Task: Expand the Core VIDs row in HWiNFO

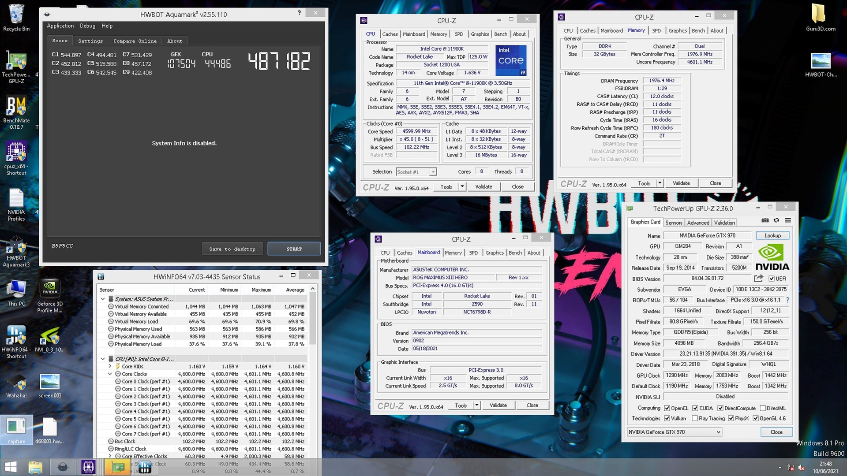Action: 110,366
